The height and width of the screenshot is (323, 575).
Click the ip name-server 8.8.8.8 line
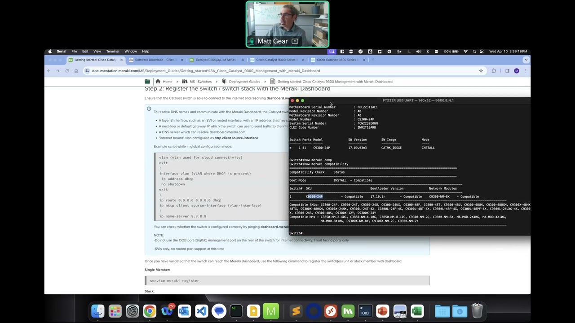(182, 216)
